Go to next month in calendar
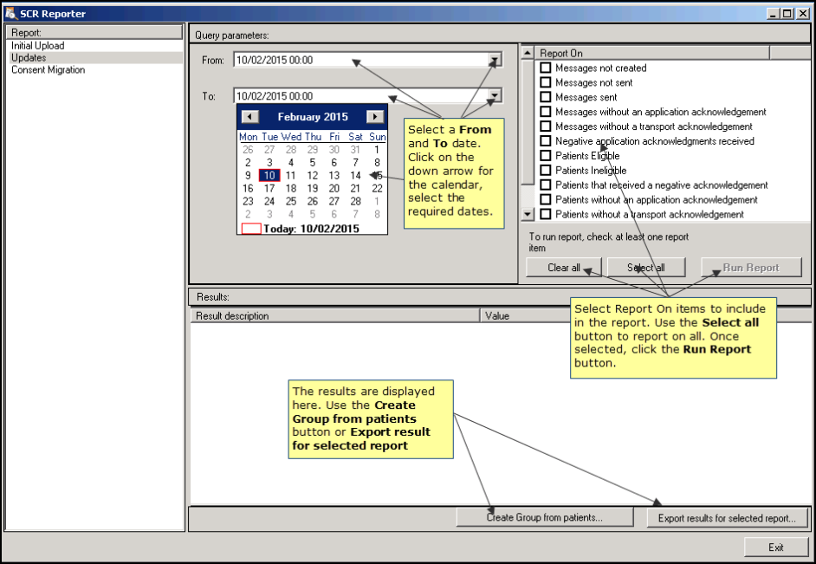Screen dimensions: 816x564 [x=374, y=117]
